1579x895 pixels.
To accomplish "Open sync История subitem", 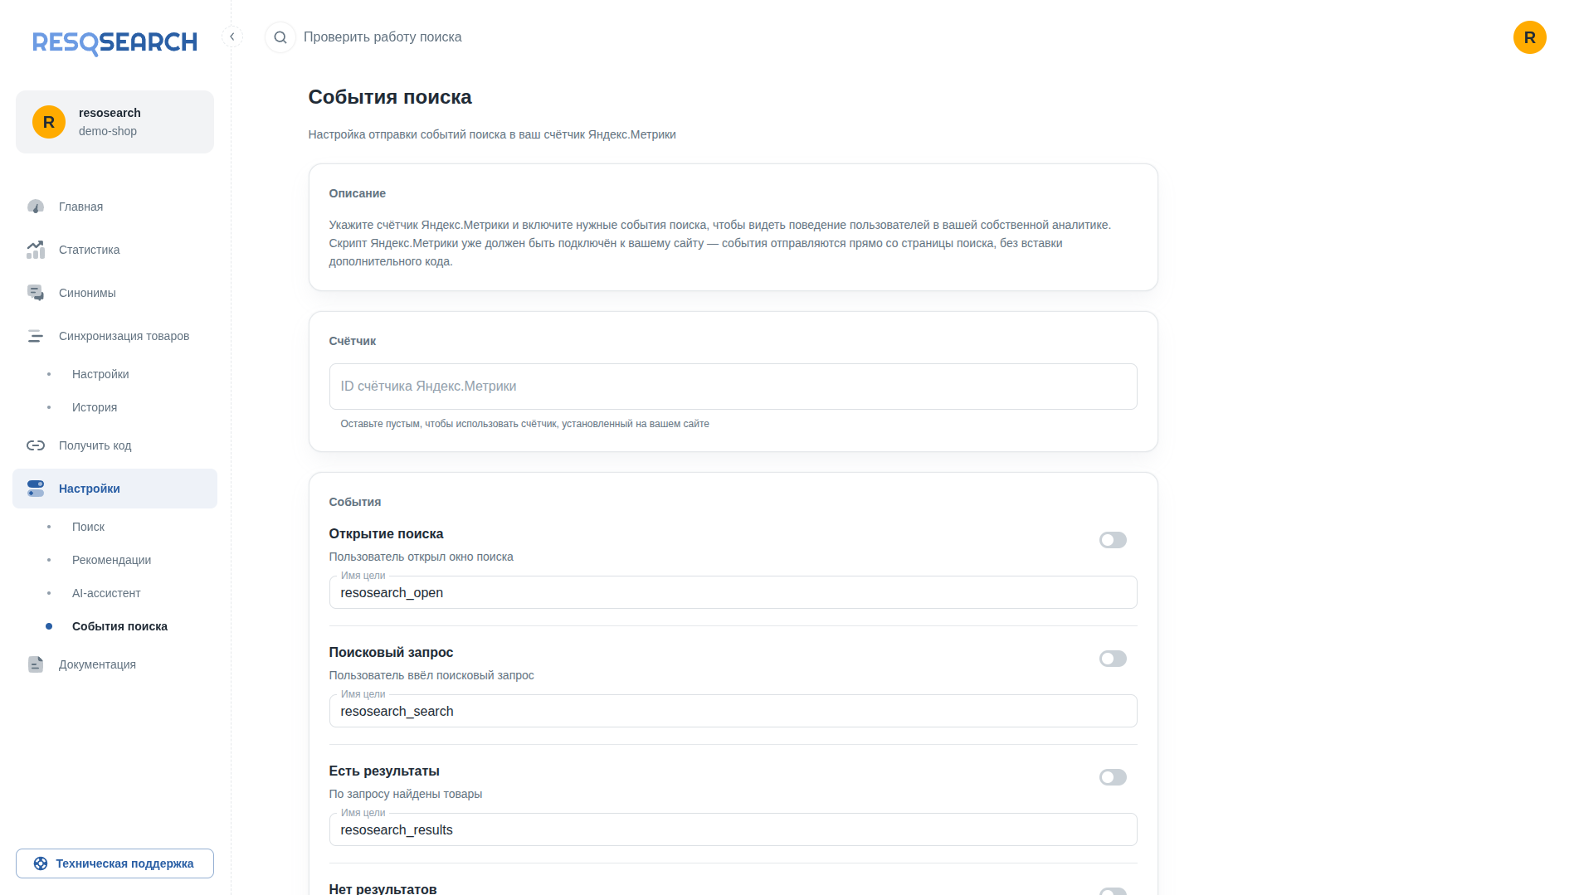I will (x=115, y=407).
